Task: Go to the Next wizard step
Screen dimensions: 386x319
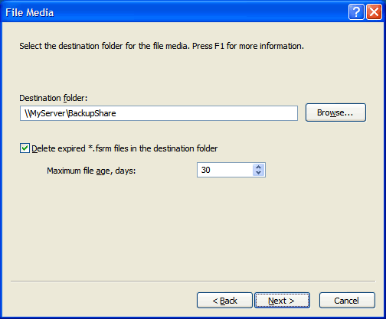Action: coord(282,301)
